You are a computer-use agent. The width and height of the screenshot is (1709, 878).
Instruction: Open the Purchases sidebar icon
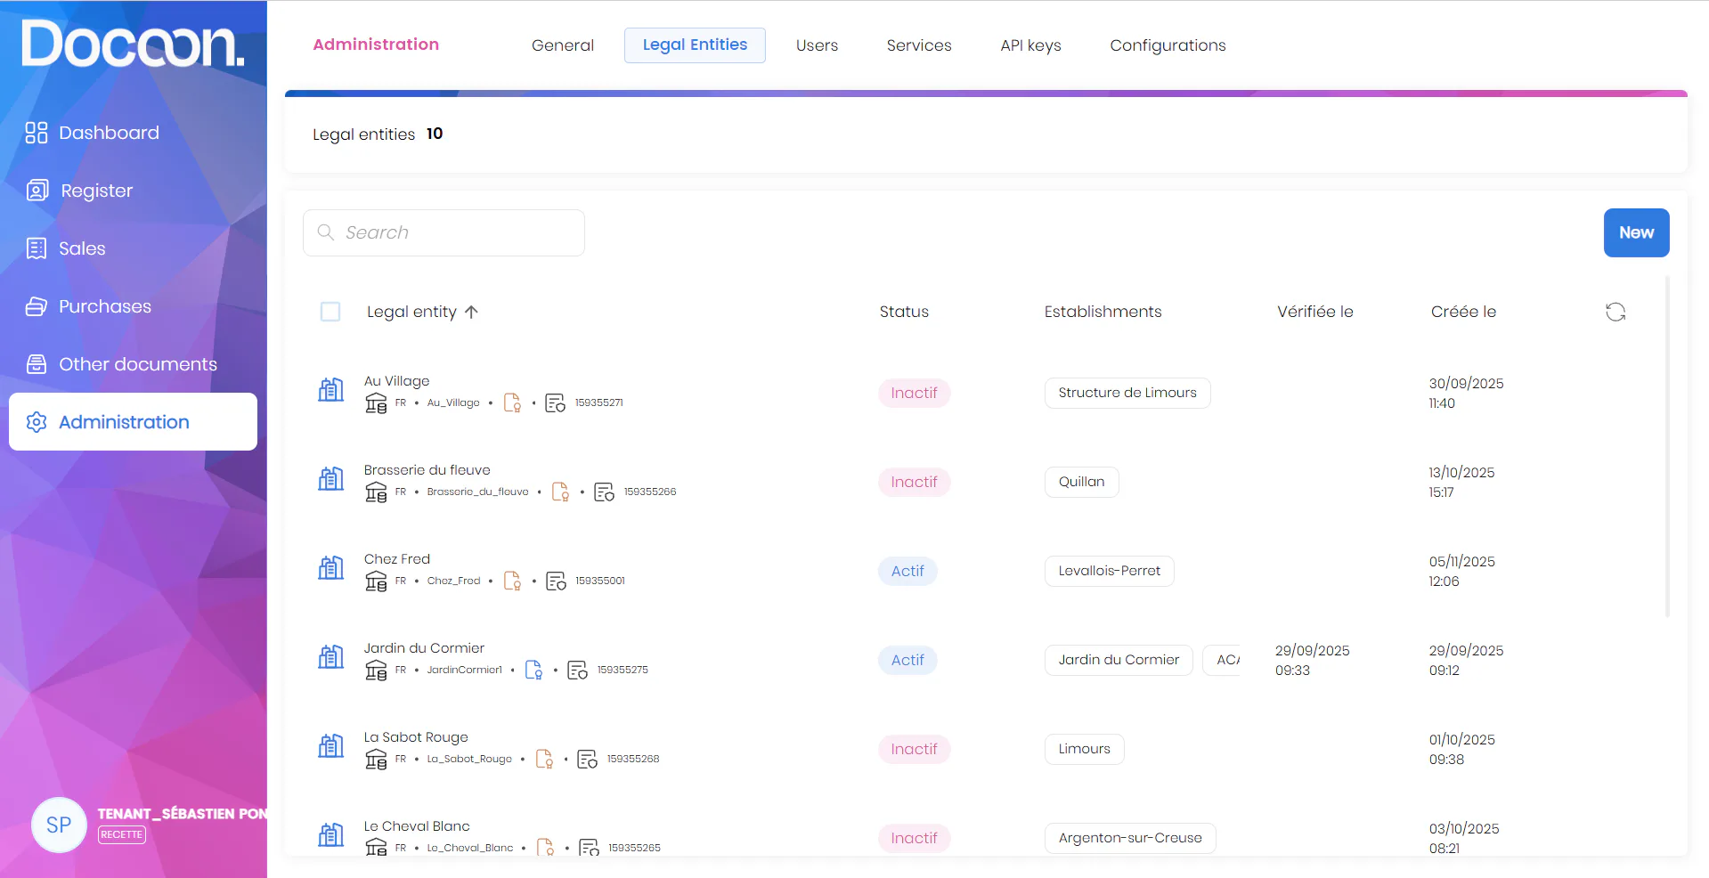[x=37, y=306]
